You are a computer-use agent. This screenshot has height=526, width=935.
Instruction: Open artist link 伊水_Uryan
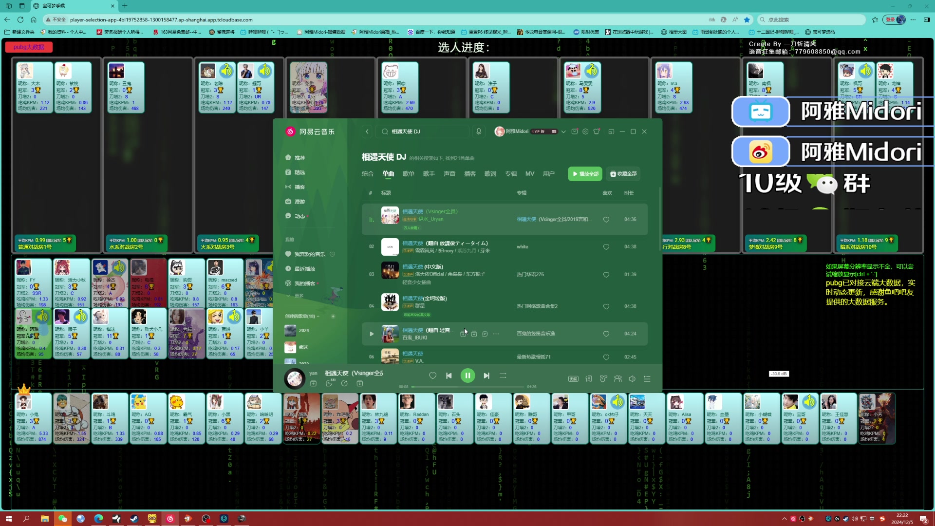[x=431, y=219]
